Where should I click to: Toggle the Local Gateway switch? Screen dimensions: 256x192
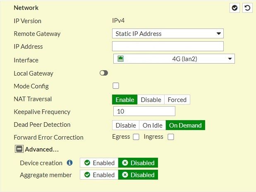(103, 73)
